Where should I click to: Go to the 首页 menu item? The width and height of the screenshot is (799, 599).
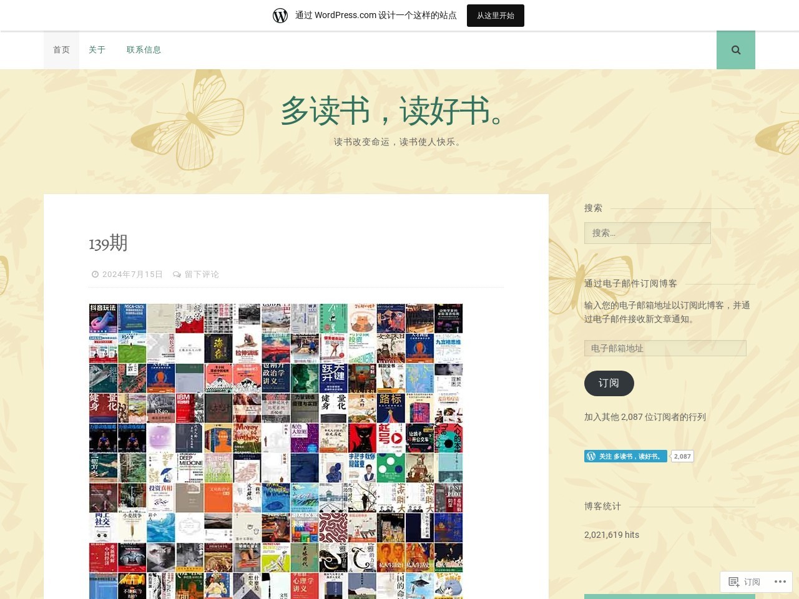click(x=61, y=50)
